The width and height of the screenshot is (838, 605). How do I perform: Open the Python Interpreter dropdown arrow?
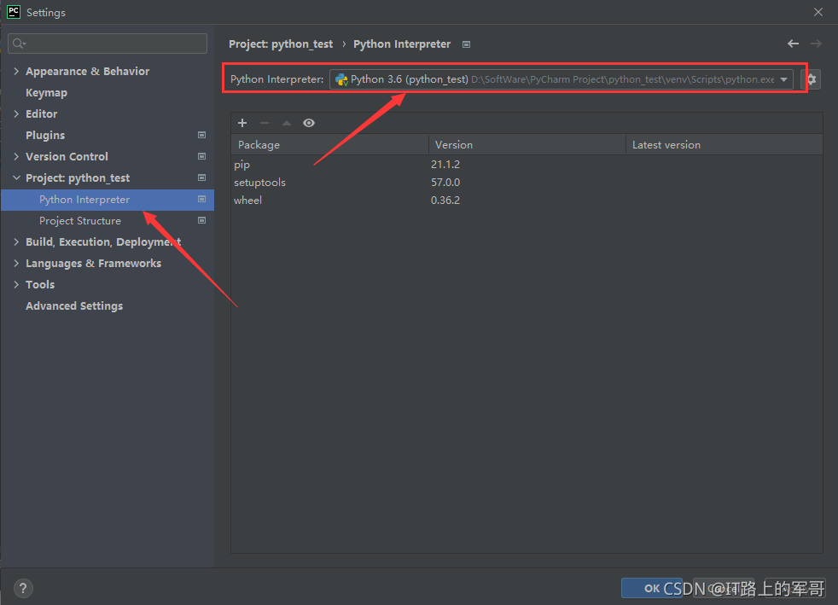pos(783,79)
